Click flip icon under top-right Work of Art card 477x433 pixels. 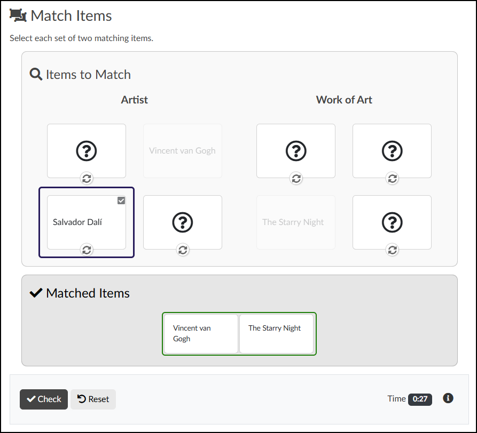pos(393,179)
